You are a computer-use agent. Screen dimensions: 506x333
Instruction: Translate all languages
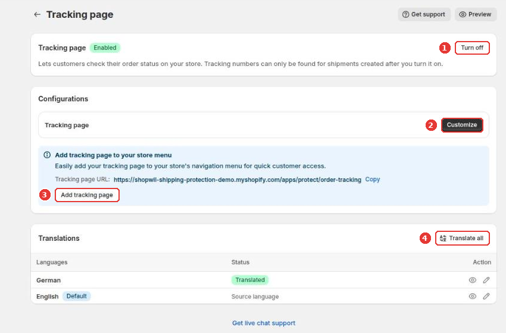(x=462, y=238)
